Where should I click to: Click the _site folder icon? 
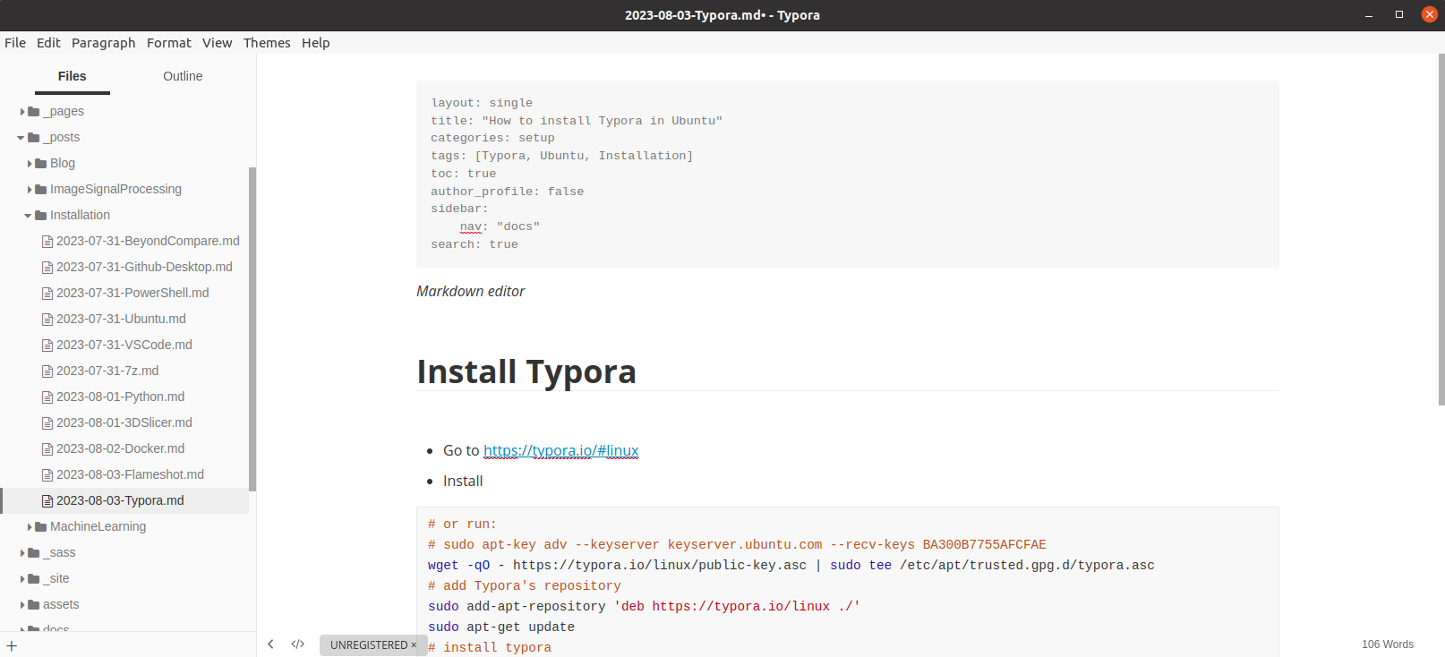point(34,578)
